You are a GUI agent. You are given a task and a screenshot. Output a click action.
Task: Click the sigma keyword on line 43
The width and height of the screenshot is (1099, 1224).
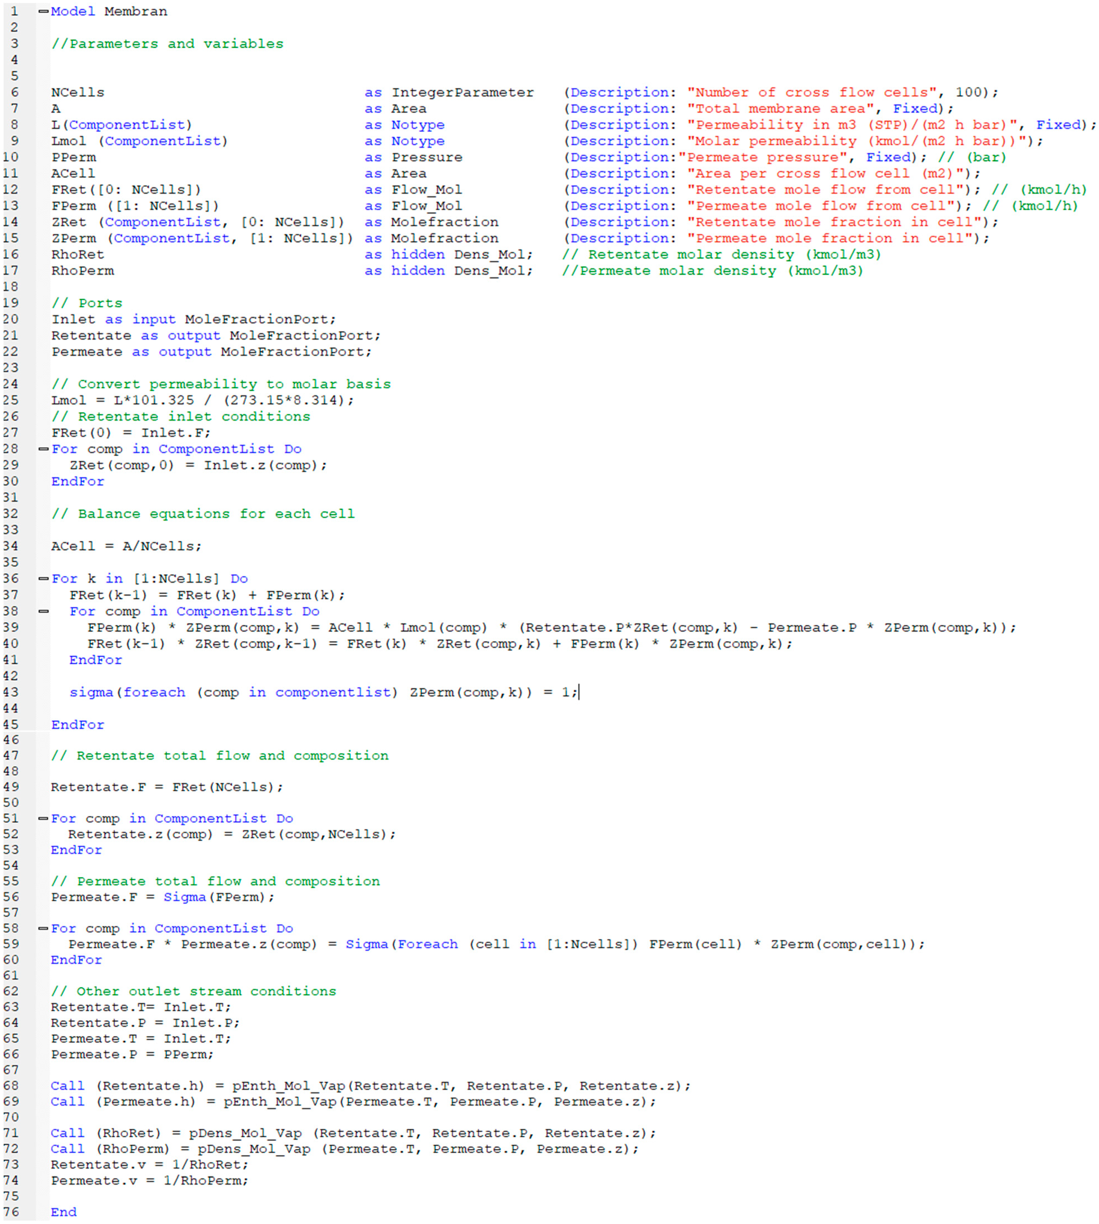pyautogui.click(x=91, y=692)
